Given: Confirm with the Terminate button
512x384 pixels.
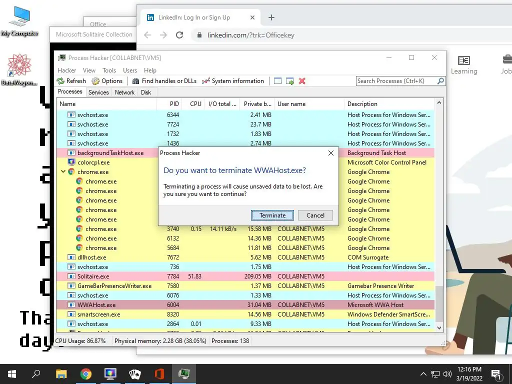Looking at the screenshot, I should point(272,215).
